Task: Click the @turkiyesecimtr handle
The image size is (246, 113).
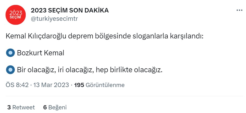Action: point(54,19)
